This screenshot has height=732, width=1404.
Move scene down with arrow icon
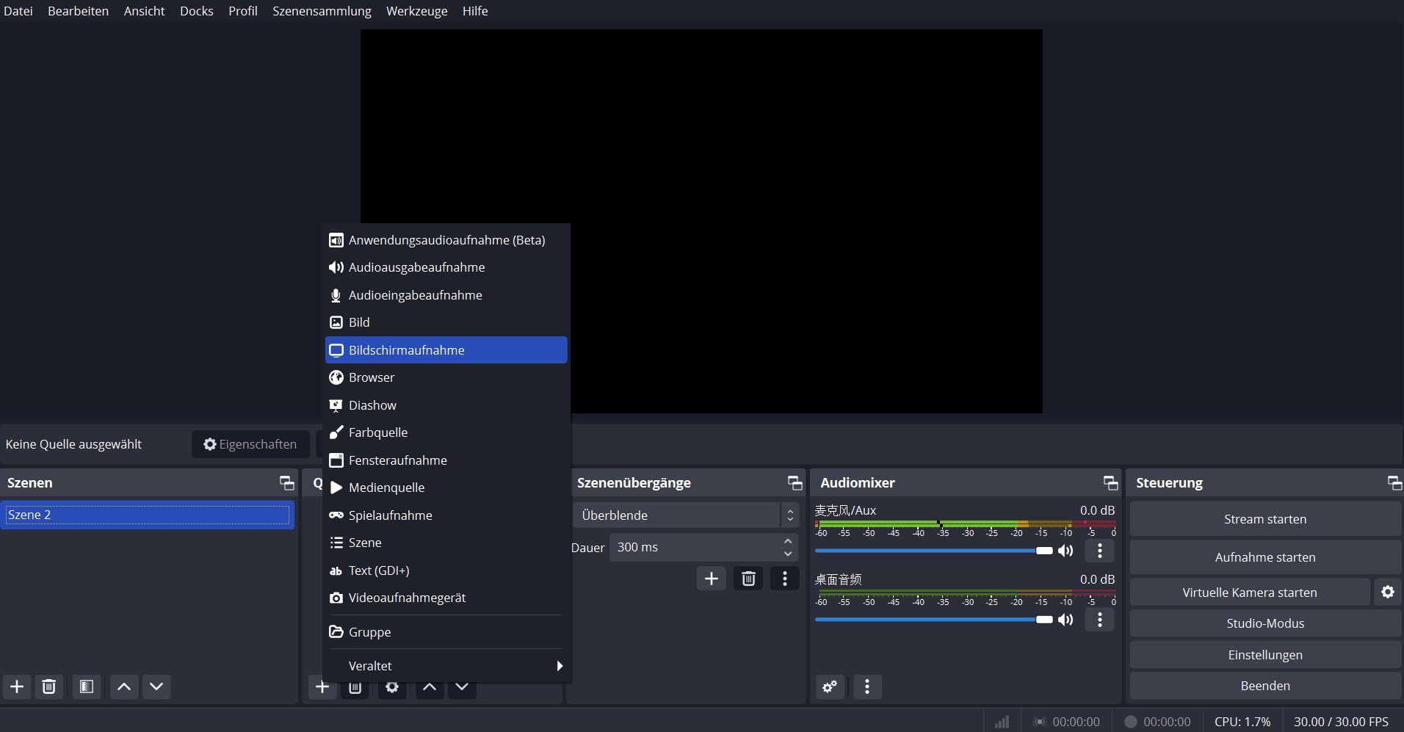(x=156, y=686)
